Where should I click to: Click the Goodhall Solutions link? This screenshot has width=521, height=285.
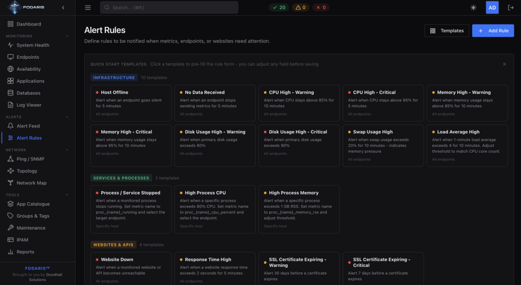[x=46, y=277]
